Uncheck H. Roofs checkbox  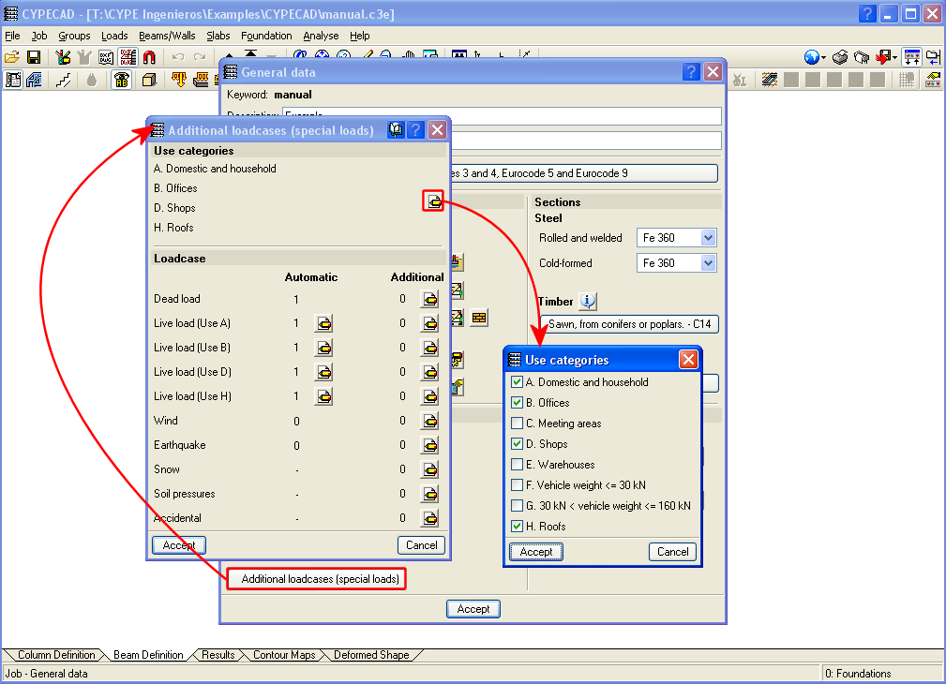pos(517,526)
